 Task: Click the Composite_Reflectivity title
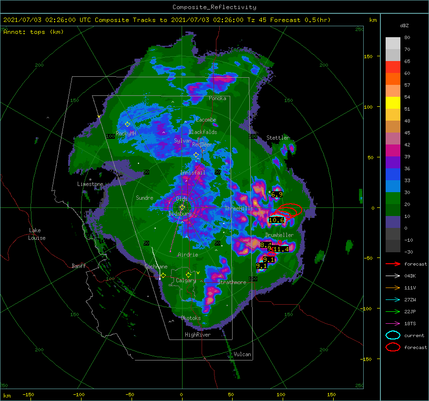pyautogui.click(x=214, y=7)
